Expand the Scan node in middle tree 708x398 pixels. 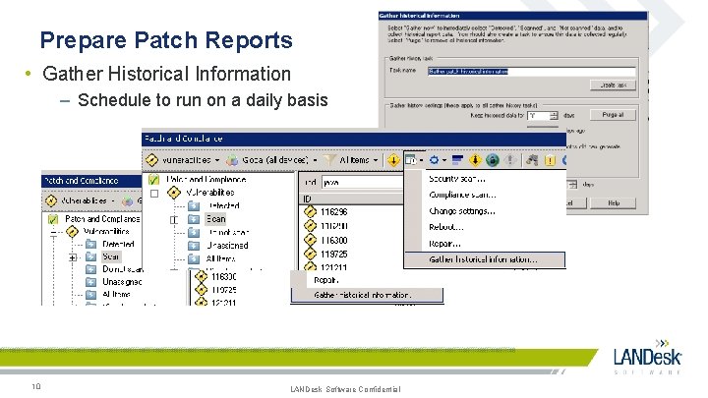174,220
